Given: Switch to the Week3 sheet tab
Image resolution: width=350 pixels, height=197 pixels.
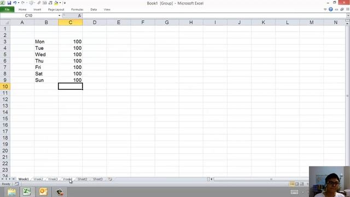Looking at the screenshot, I should pyautogui.click(x=53, y=179).
